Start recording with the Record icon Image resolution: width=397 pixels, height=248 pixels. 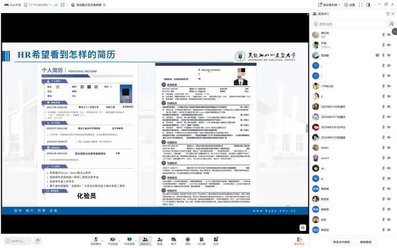(187, 239)
